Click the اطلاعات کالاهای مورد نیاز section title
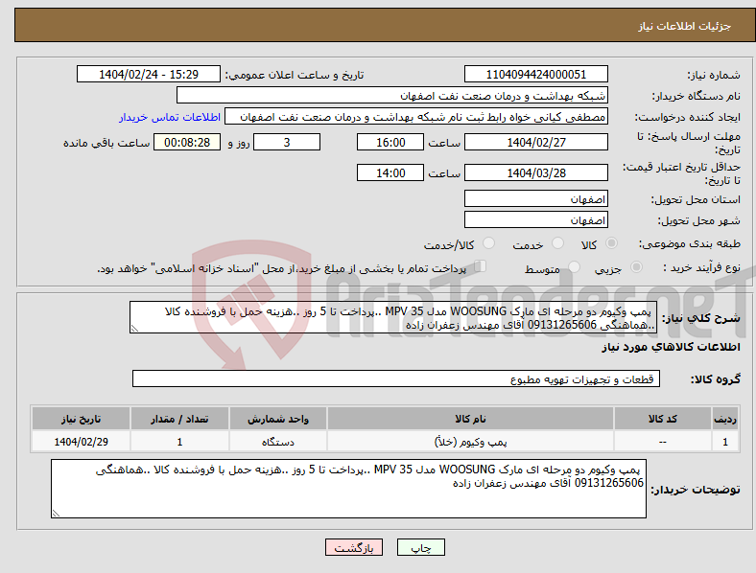756x573 pixels. pos(672,347)
